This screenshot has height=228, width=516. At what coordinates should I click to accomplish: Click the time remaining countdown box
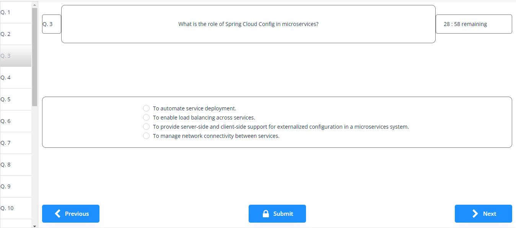coord(473,24)
